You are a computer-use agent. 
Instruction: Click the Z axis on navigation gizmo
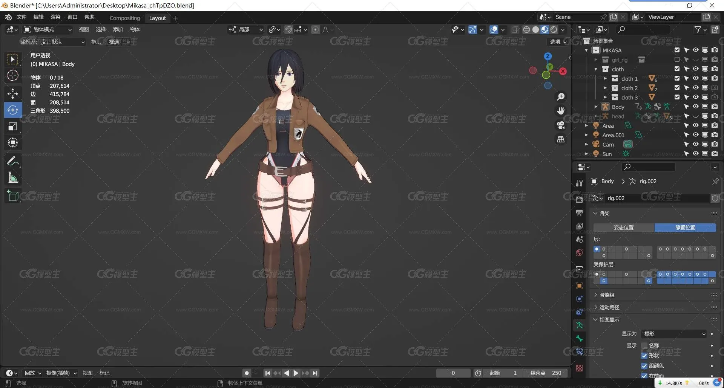tap(548, 57)
